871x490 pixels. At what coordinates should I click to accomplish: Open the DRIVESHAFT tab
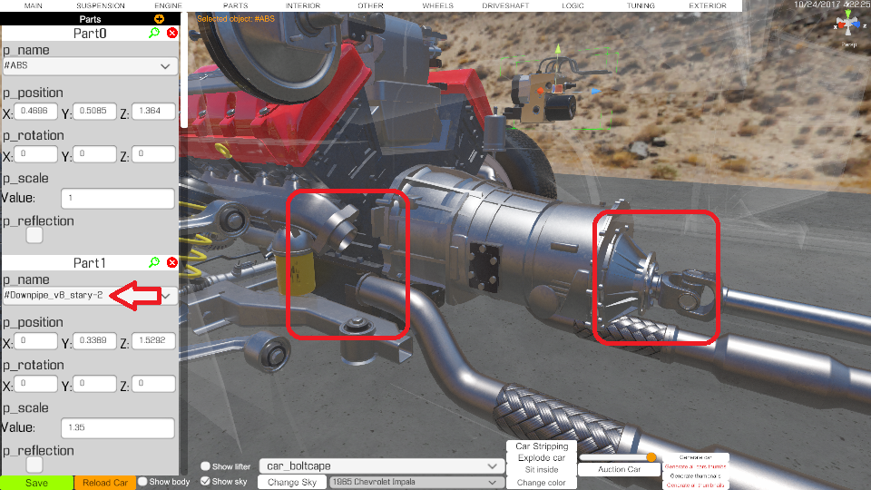(505, 5)
